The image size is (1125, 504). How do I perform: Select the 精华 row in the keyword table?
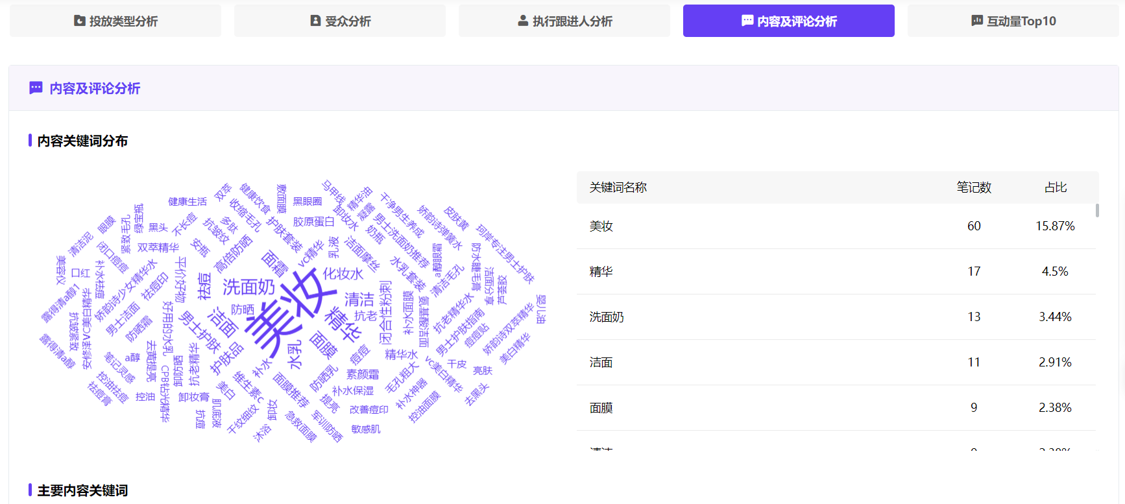tap(836, 272)
